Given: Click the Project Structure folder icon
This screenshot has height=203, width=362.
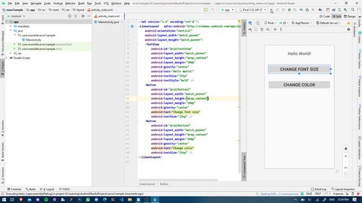Looking at the screenshot, I should coord(320,10).
